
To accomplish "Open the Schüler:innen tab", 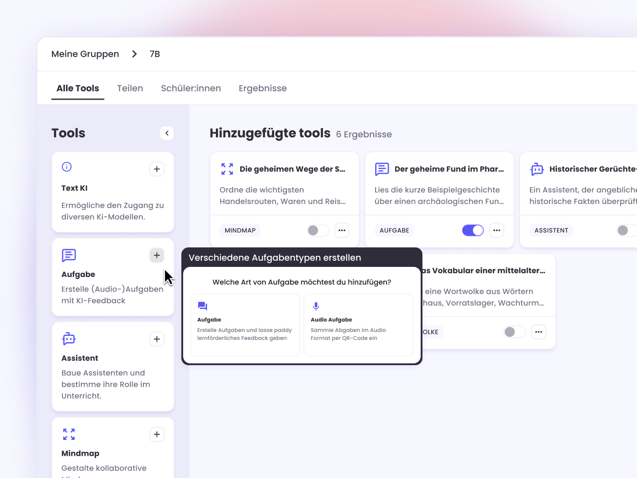I will 191,89.
